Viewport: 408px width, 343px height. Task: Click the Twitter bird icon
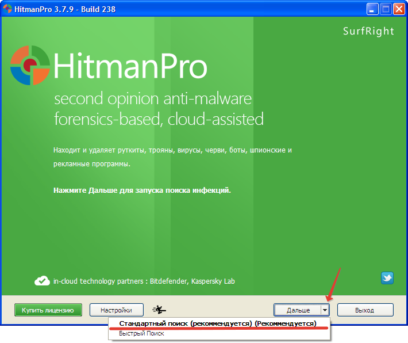coord(387,278)
